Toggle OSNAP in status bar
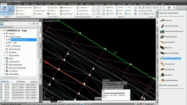 click(x=55, y=104)
